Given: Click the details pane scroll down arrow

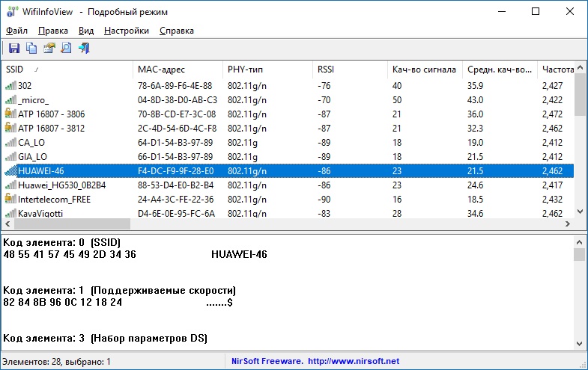Looking at the screenshot, I should (x=580, y=343).
